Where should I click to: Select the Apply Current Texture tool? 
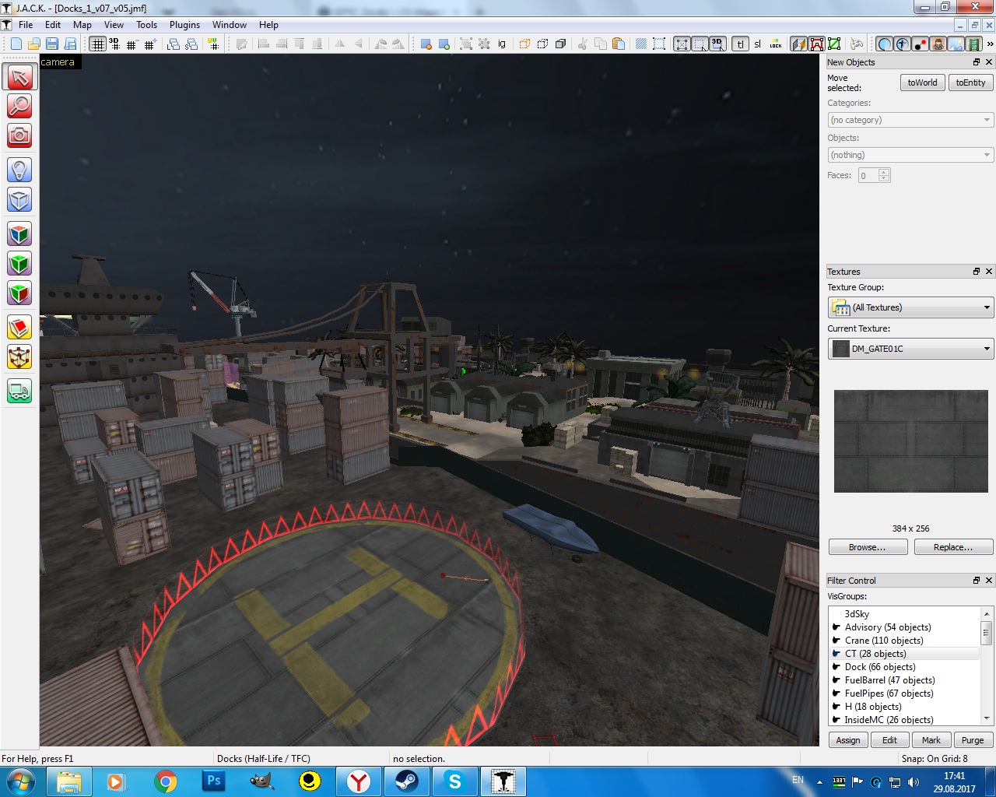click(x=19, y=263)
